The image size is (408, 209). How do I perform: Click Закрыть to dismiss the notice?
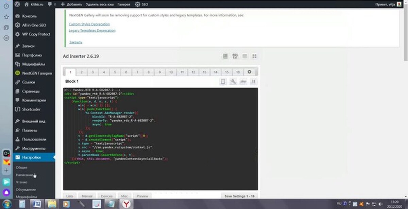75,42
